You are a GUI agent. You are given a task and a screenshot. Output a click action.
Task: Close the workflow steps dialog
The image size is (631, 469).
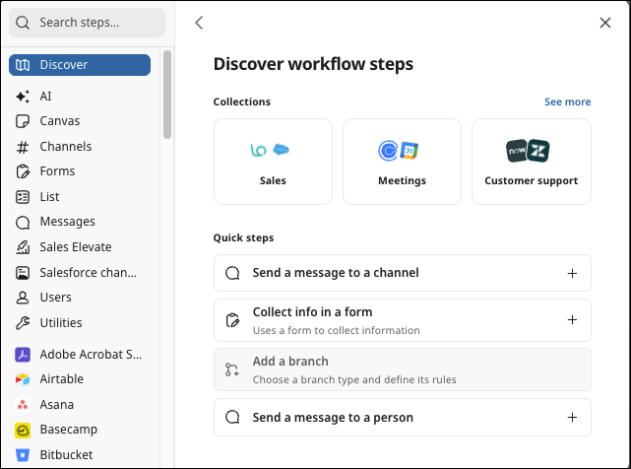tap(605, 23)
